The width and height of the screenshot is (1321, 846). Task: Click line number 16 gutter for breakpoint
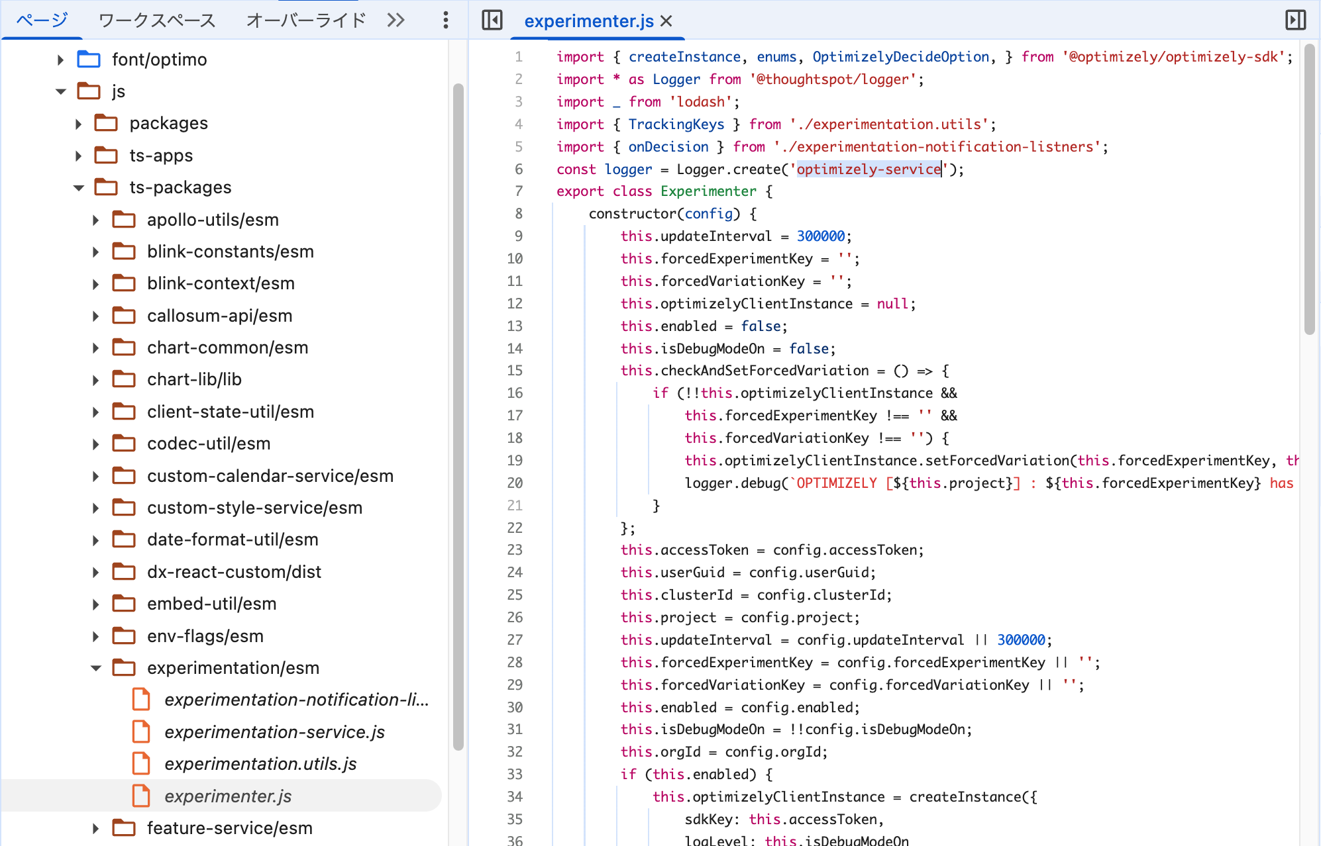(515, 393)
